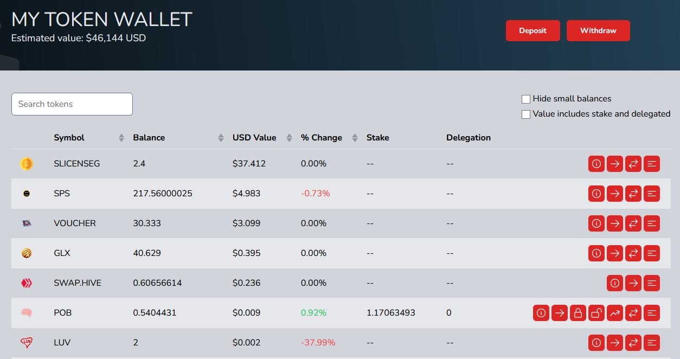Click the Delegation column header
The width and height of the screenshot is (680, 359).
[x=469, y=138]
